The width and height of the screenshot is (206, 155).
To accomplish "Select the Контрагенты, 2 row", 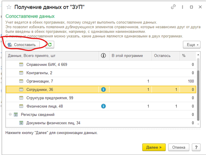I will [101, 73].
